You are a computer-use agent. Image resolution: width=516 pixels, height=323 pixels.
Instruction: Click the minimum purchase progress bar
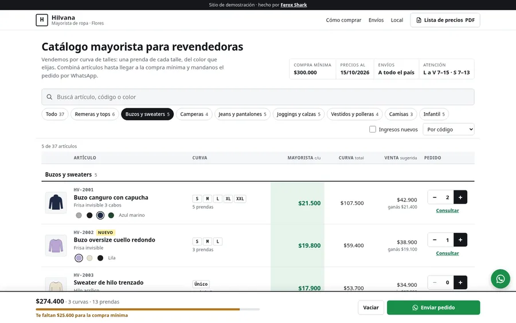[147, 309]
